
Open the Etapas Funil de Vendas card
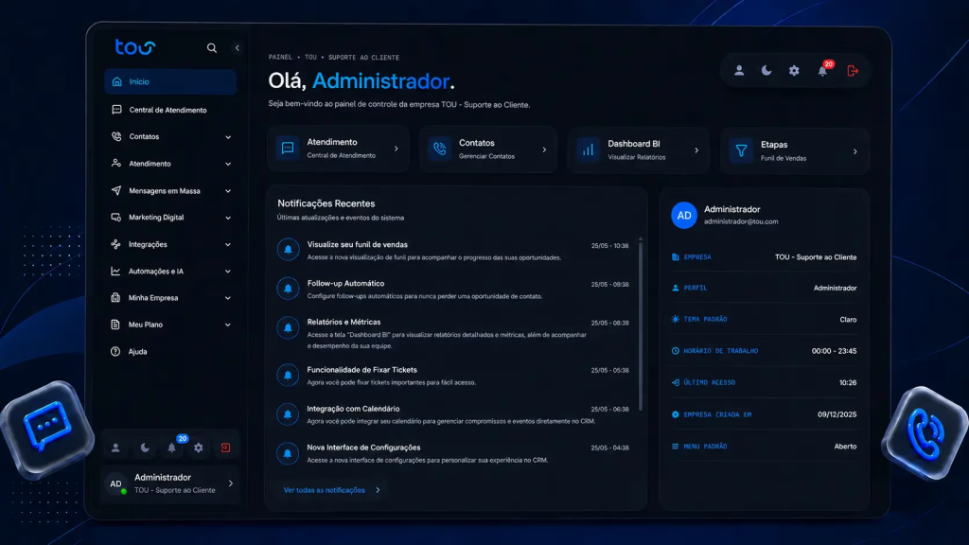[794, 150]
